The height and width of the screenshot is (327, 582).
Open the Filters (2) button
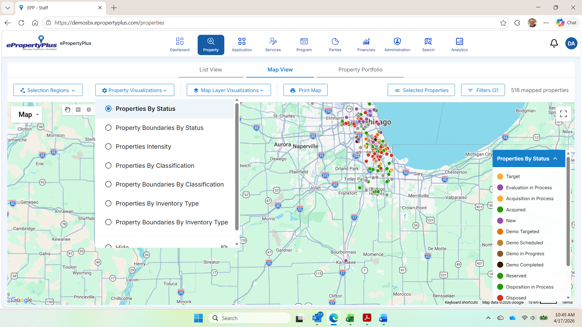tap(483, 90)
